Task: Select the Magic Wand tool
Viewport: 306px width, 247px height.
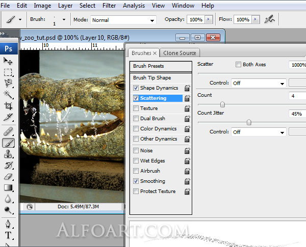Action: [x=8, y=95]
